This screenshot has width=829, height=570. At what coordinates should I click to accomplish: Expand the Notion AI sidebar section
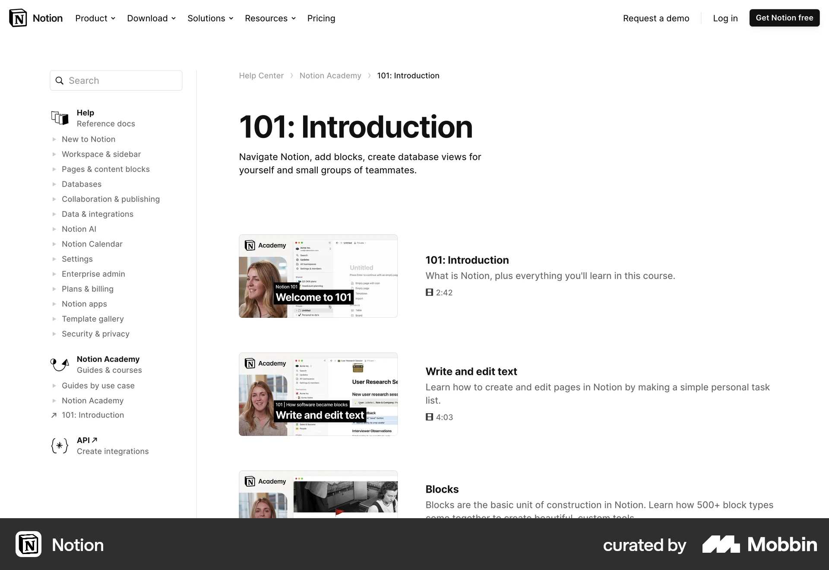click(54, 229)
